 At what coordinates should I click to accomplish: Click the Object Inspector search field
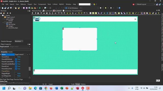coord(15,50)
